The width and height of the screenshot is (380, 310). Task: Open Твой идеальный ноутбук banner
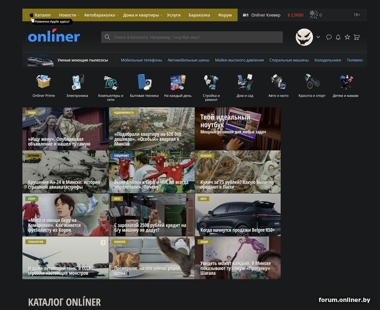tap(238, 129)
